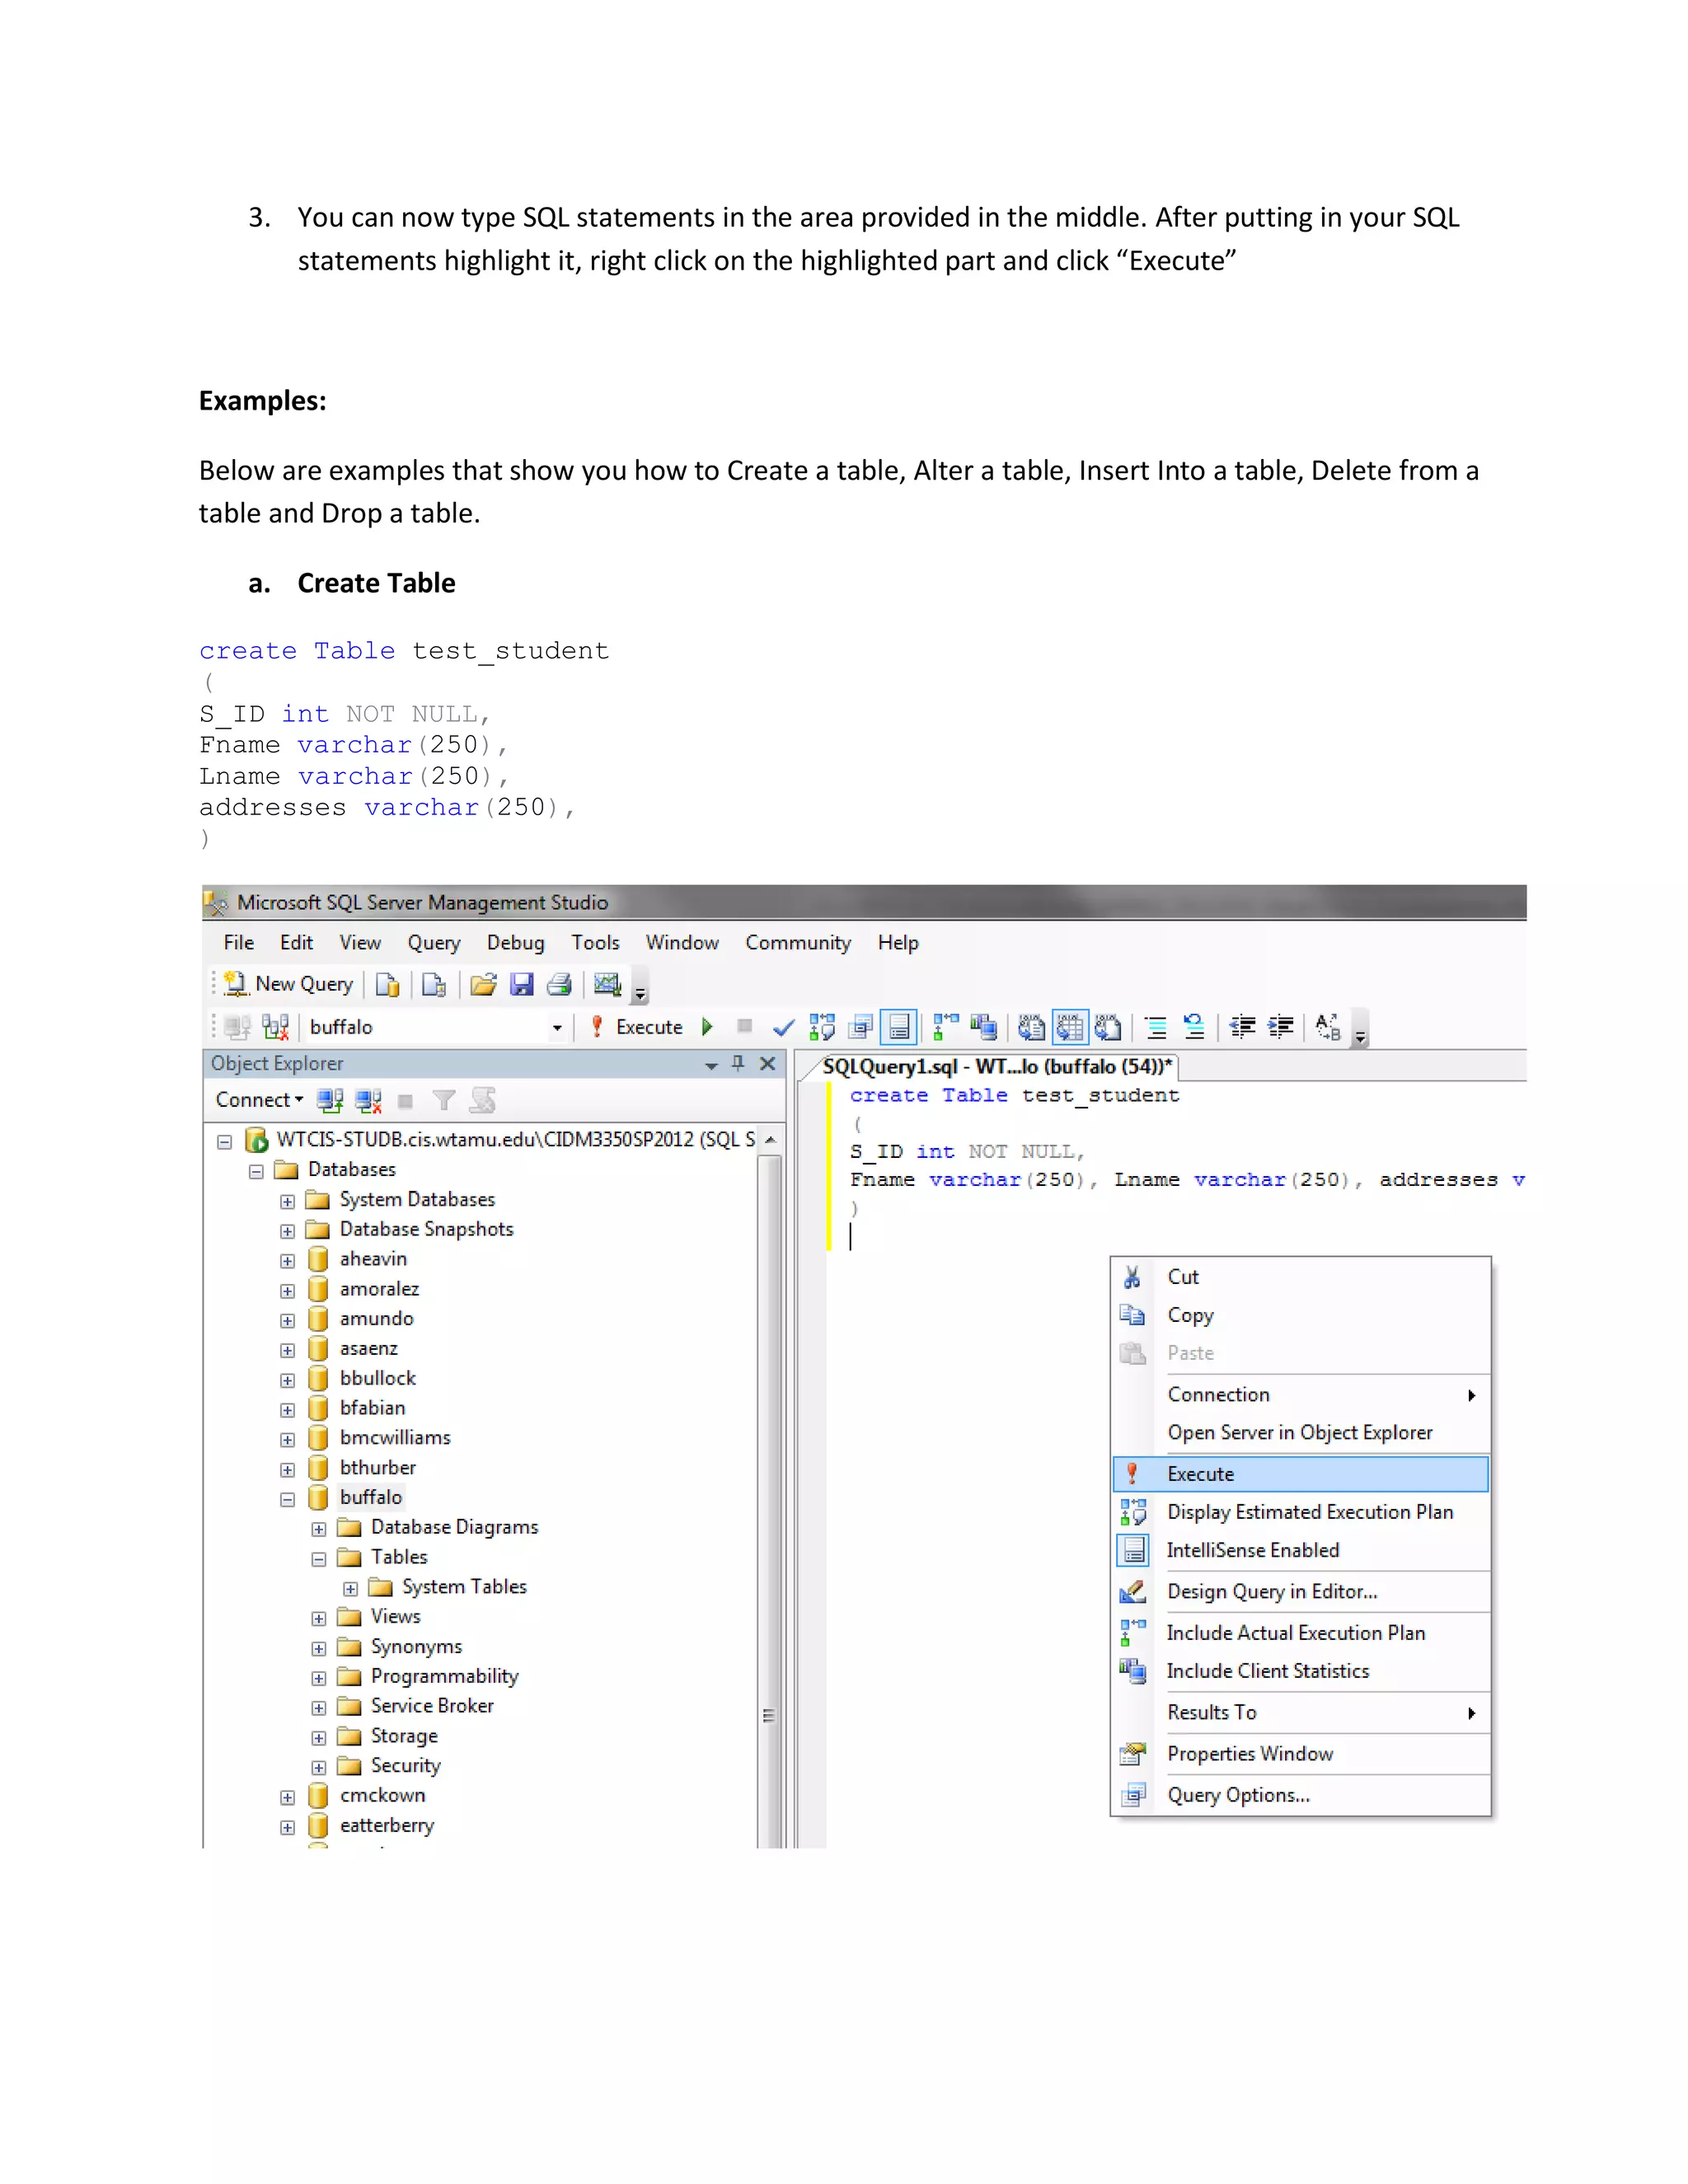Open Activity Monitor from the toolbar icon

[x=607, y=984]
